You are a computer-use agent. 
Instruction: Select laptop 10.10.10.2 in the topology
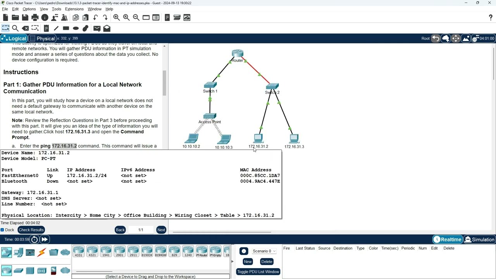point(191,138)
